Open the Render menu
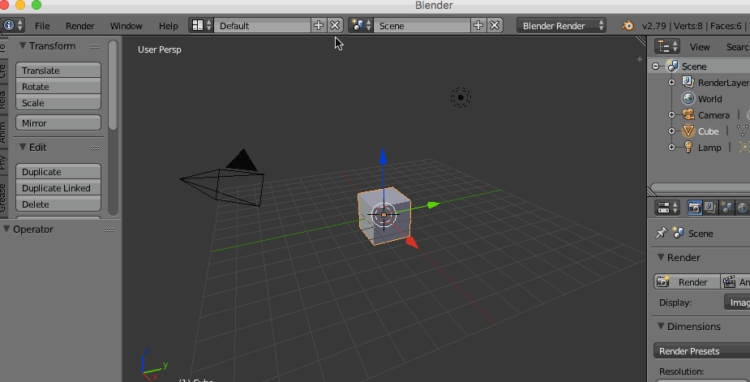This screenshot has height=382, width=750. [x=80, y=26]
